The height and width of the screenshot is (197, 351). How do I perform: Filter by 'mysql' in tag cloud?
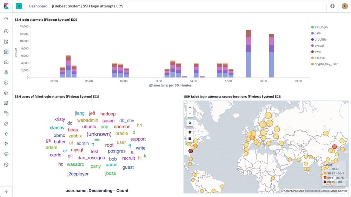tap(77, 150)
